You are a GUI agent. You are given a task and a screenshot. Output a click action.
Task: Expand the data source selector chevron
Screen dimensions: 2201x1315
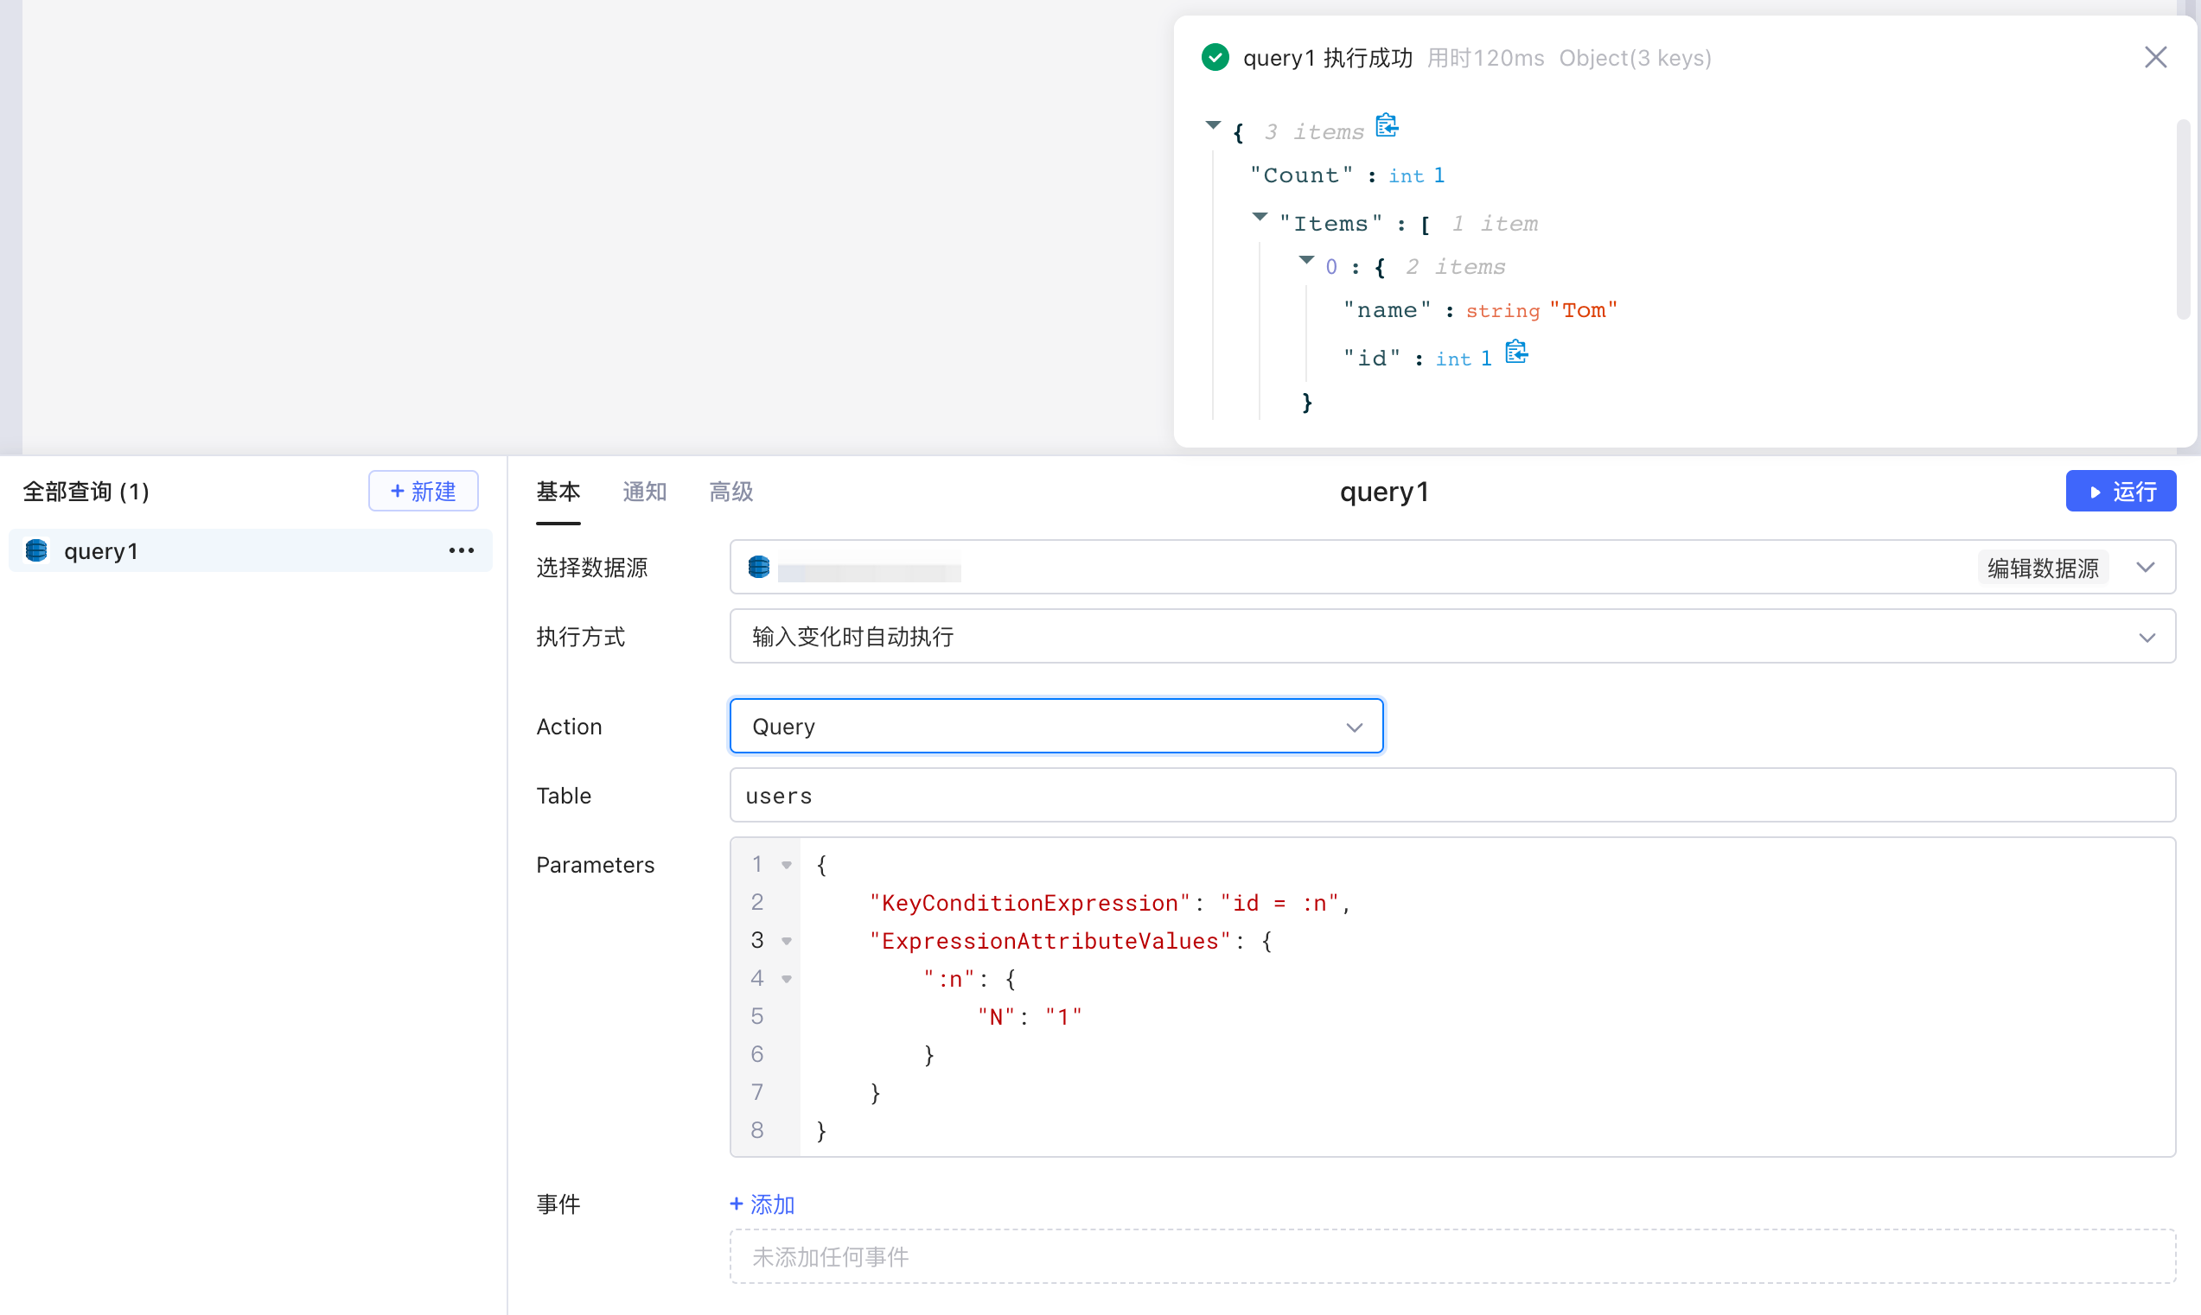(2145, 567)
